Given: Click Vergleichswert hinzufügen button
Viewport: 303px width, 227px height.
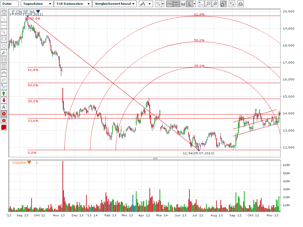Looking at the screenshot, I should pos(114,4).
